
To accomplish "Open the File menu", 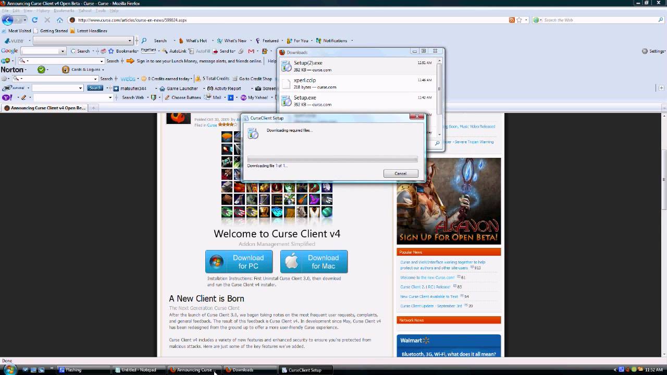I will [5, 10].
